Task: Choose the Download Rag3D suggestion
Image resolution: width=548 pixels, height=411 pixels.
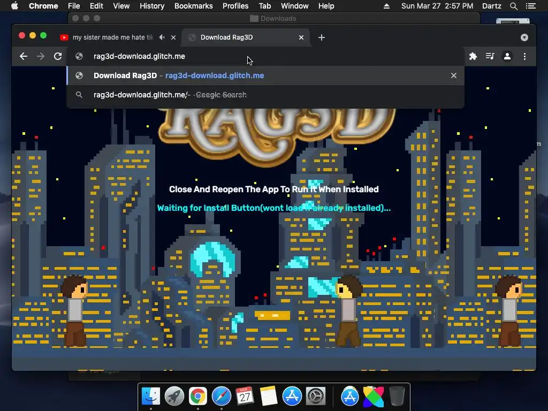Action: pos(265,75)
